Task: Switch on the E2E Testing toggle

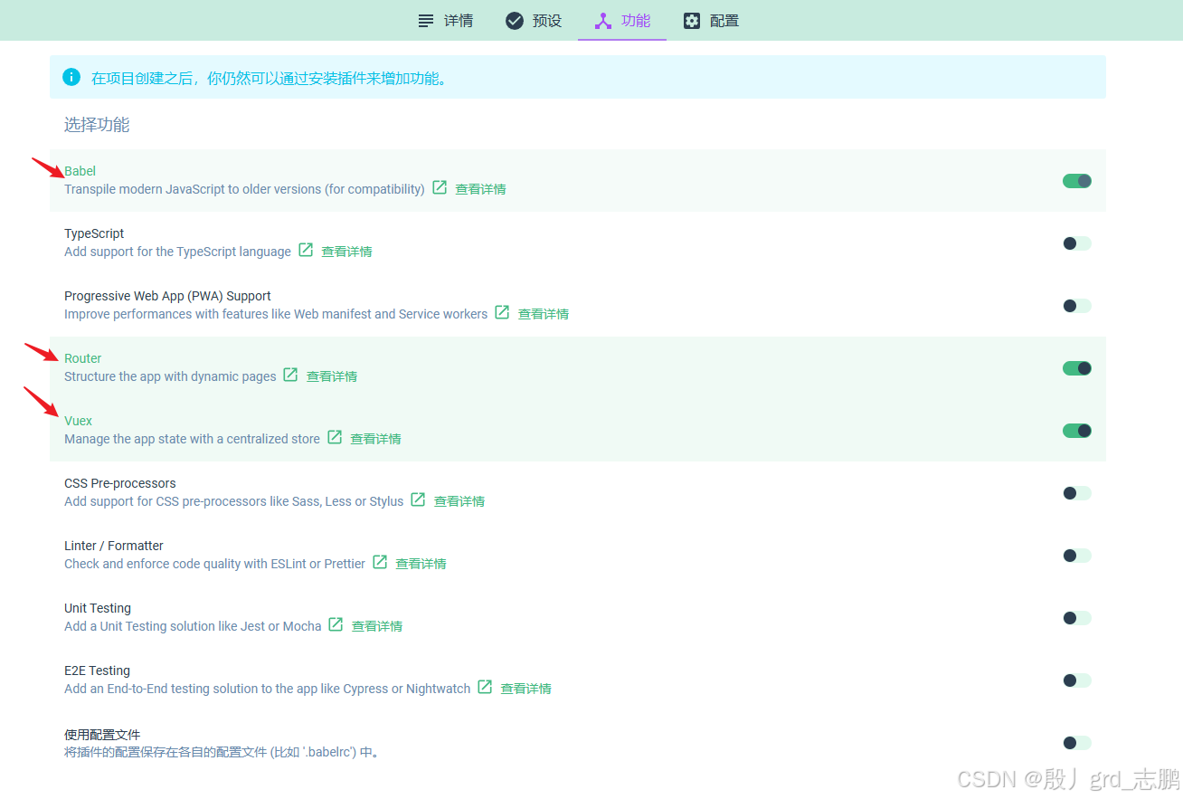Action: [x=1077, y=680]
